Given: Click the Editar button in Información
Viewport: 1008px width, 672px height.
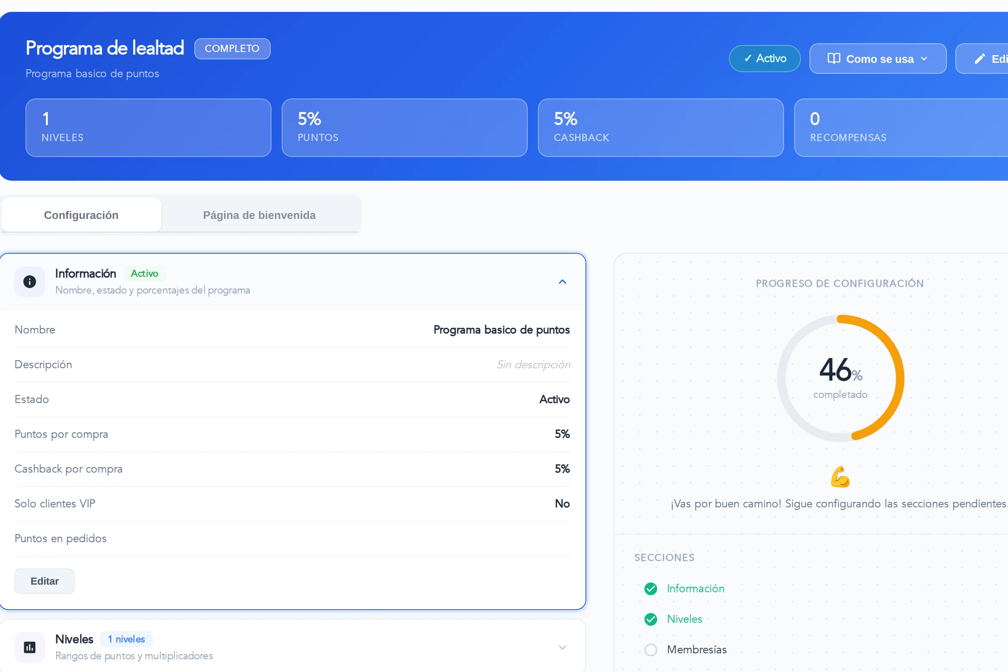Looking at the screenshot, I should 45,581.
